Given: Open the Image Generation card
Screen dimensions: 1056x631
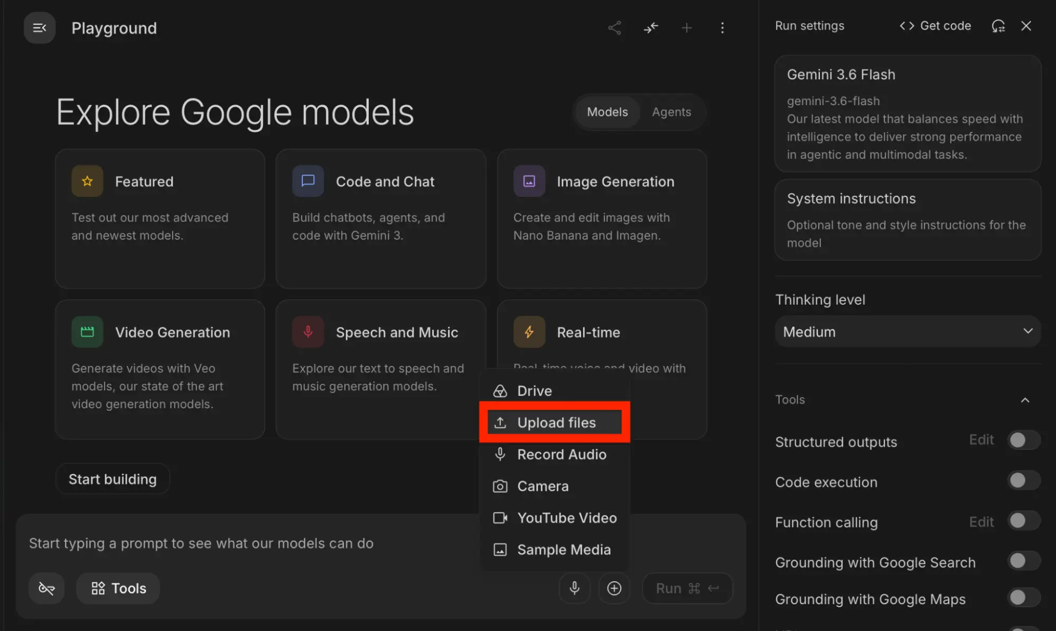Looking at the screenshot, I should coord(602,219).
